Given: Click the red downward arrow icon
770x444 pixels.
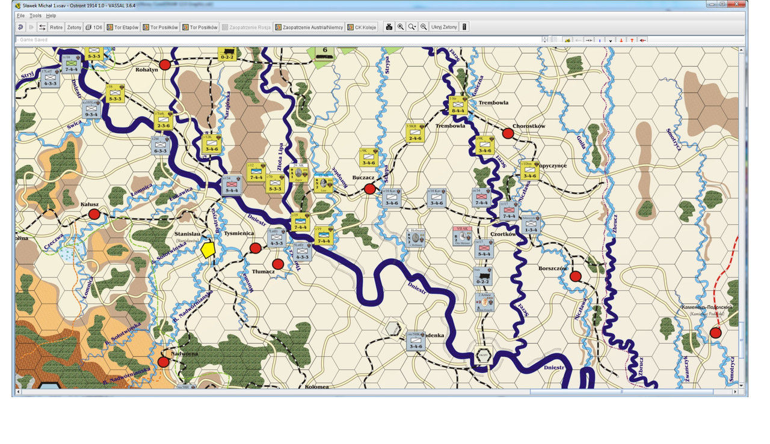Looking at the screenshot, I should [x=621, y=40].
